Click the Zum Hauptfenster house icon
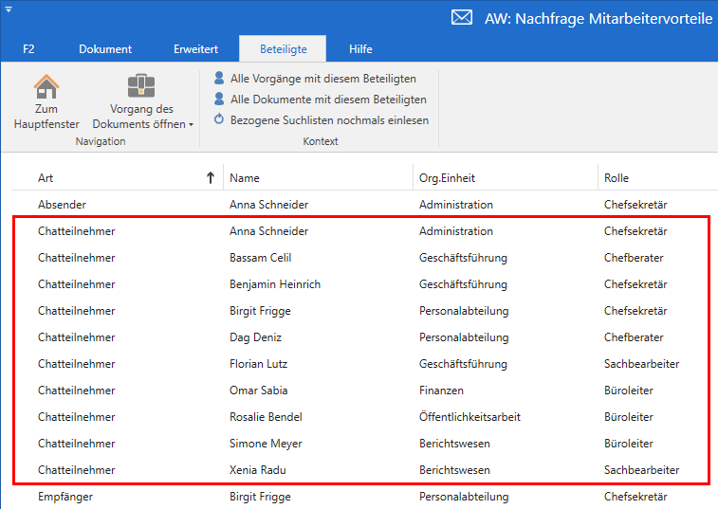The width and height of the screenshot is (718, 509). [x=46, y=86]
